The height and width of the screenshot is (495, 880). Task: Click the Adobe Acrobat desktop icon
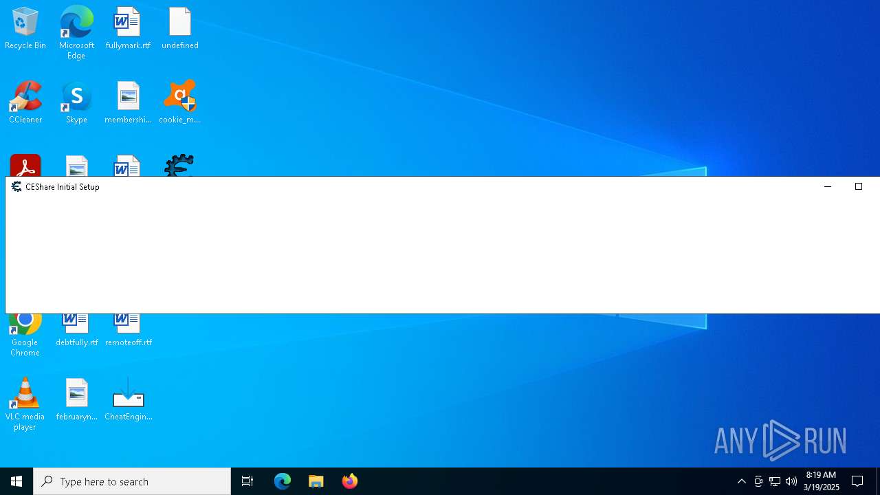tap(25, 166)
